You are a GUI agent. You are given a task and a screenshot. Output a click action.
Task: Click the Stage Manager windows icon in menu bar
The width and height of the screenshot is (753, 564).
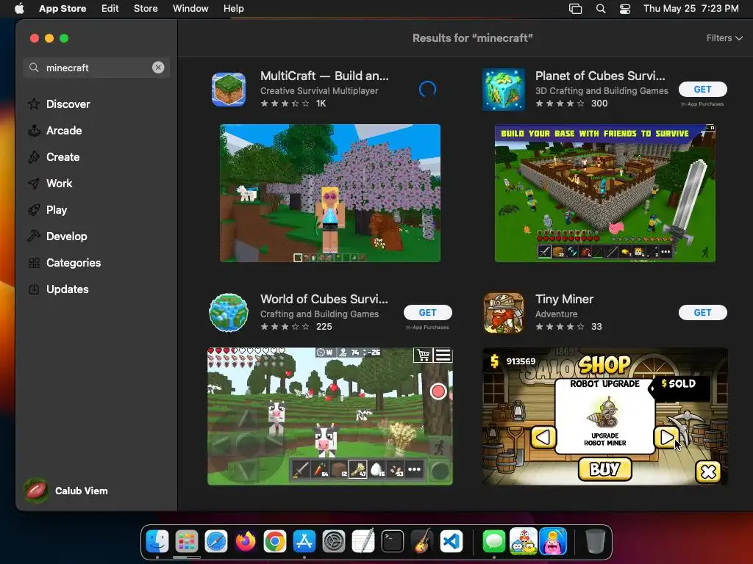pyautogui.click(x=575, y=9)
